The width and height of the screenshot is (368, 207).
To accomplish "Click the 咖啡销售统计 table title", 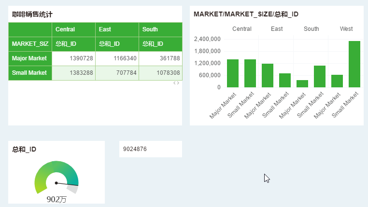I will (32, 14).
